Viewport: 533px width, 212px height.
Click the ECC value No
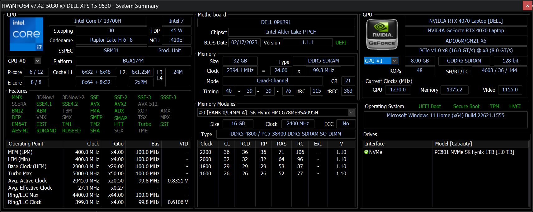[346, 124]
